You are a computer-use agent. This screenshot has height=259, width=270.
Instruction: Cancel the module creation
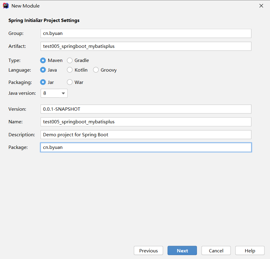(216, 251)
